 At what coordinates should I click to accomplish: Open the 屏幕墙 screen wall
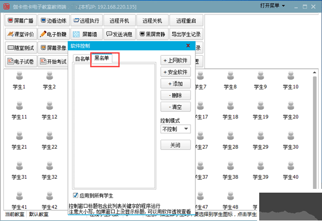86,34
